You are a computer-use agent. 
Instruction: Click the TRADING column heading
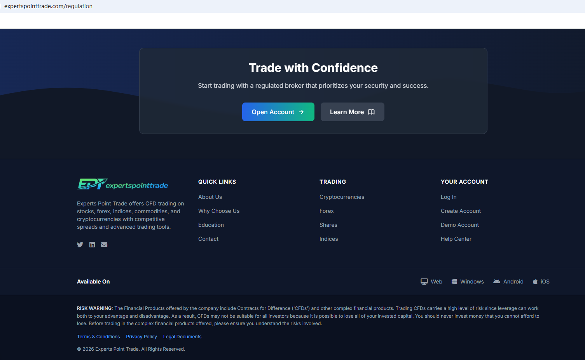(x=333, y=182)
